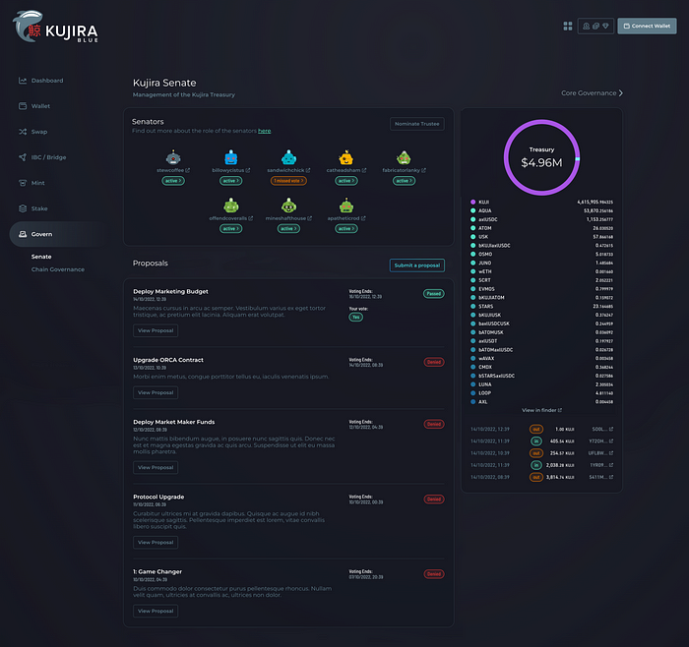Click the Kujira Blue whale logo

click(55, 28)
